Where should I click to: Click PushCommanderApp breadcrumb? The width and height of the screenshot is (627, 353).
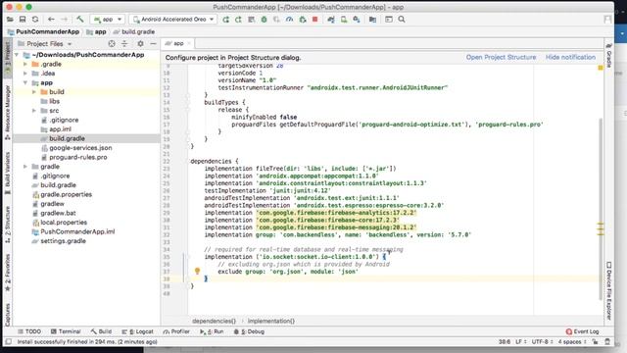click(43, 31)
